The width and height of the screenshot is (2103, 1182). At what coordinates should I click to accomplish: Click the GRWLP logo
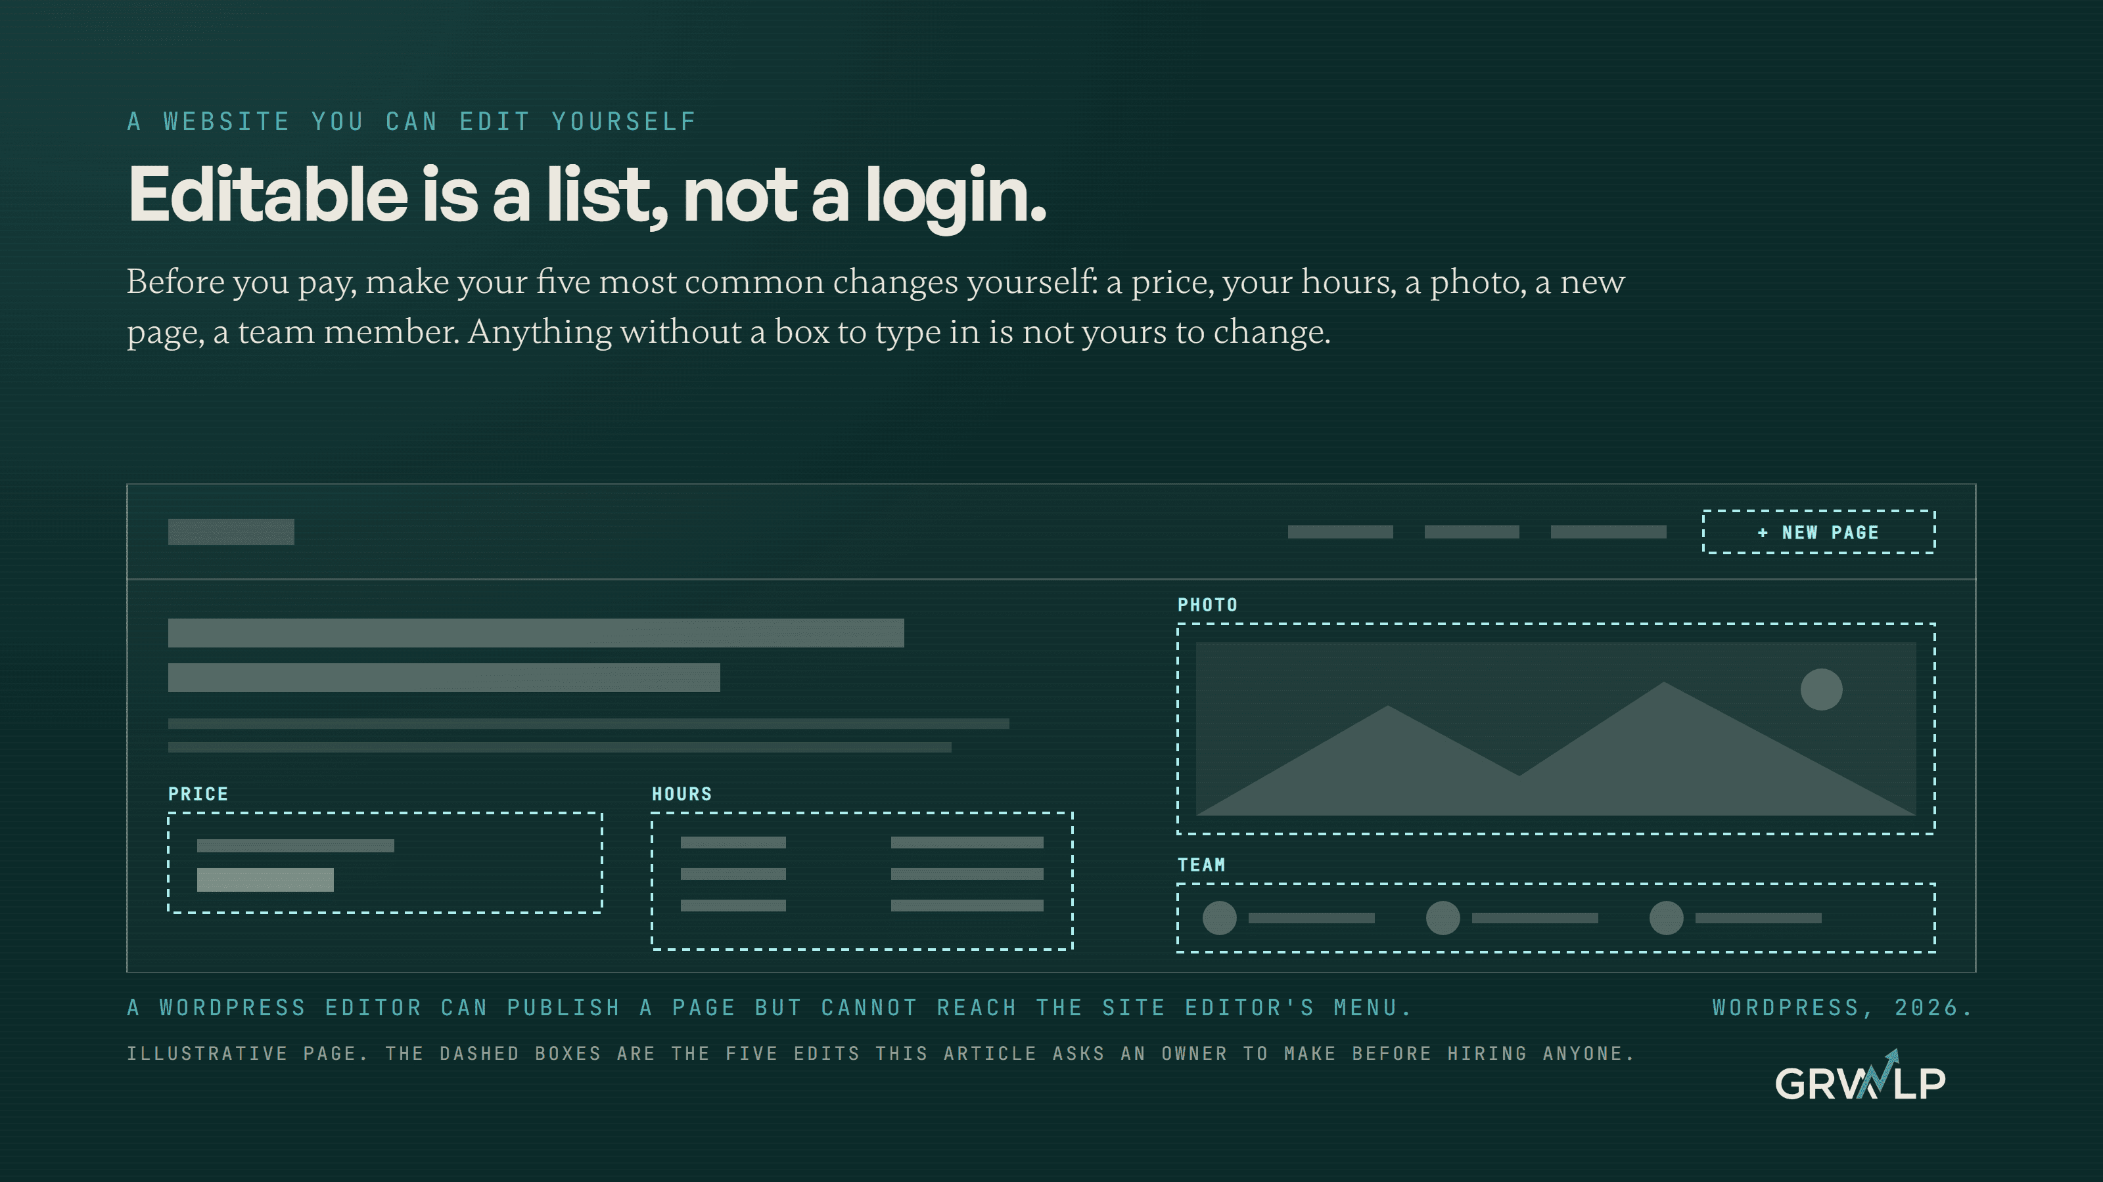pyautogui.click(x=1860, y=1077)
